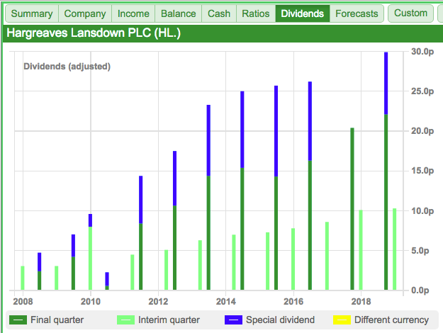Click the Different currency legend color swatch
Screen dimensions: 443x333
point(342,320)
